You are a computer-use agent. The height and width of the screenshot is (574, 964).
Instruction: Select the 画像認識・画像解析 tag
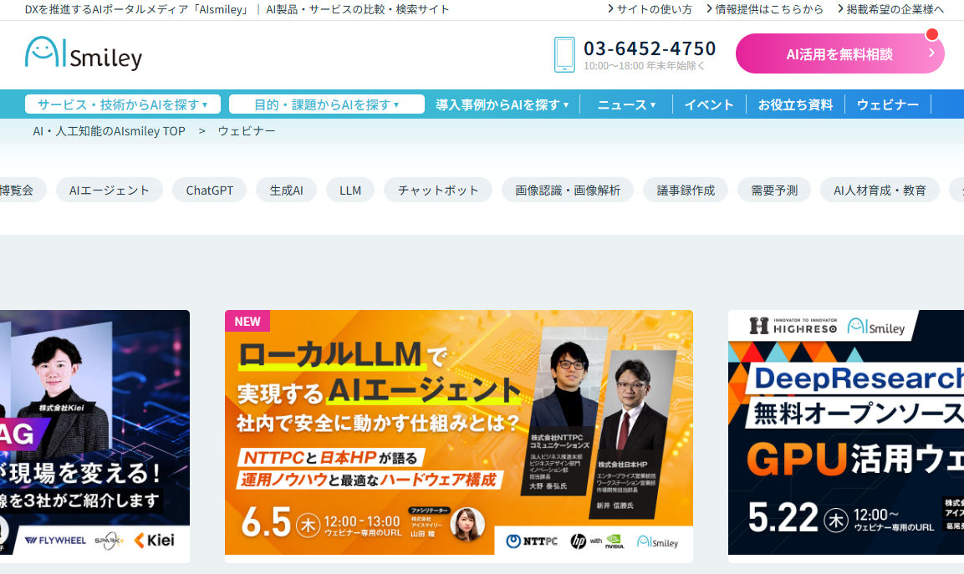568,190
